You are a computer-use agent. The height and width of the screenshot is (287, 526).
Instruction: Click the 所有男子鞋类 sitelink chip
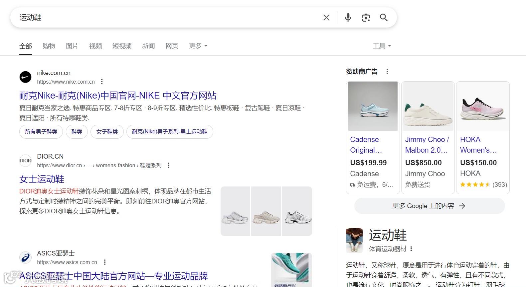[41, 132]
